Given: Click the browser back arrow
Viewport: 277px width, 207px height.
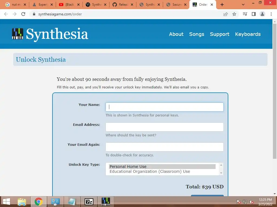Looking at the screenshot, I should tap(6, 14).
